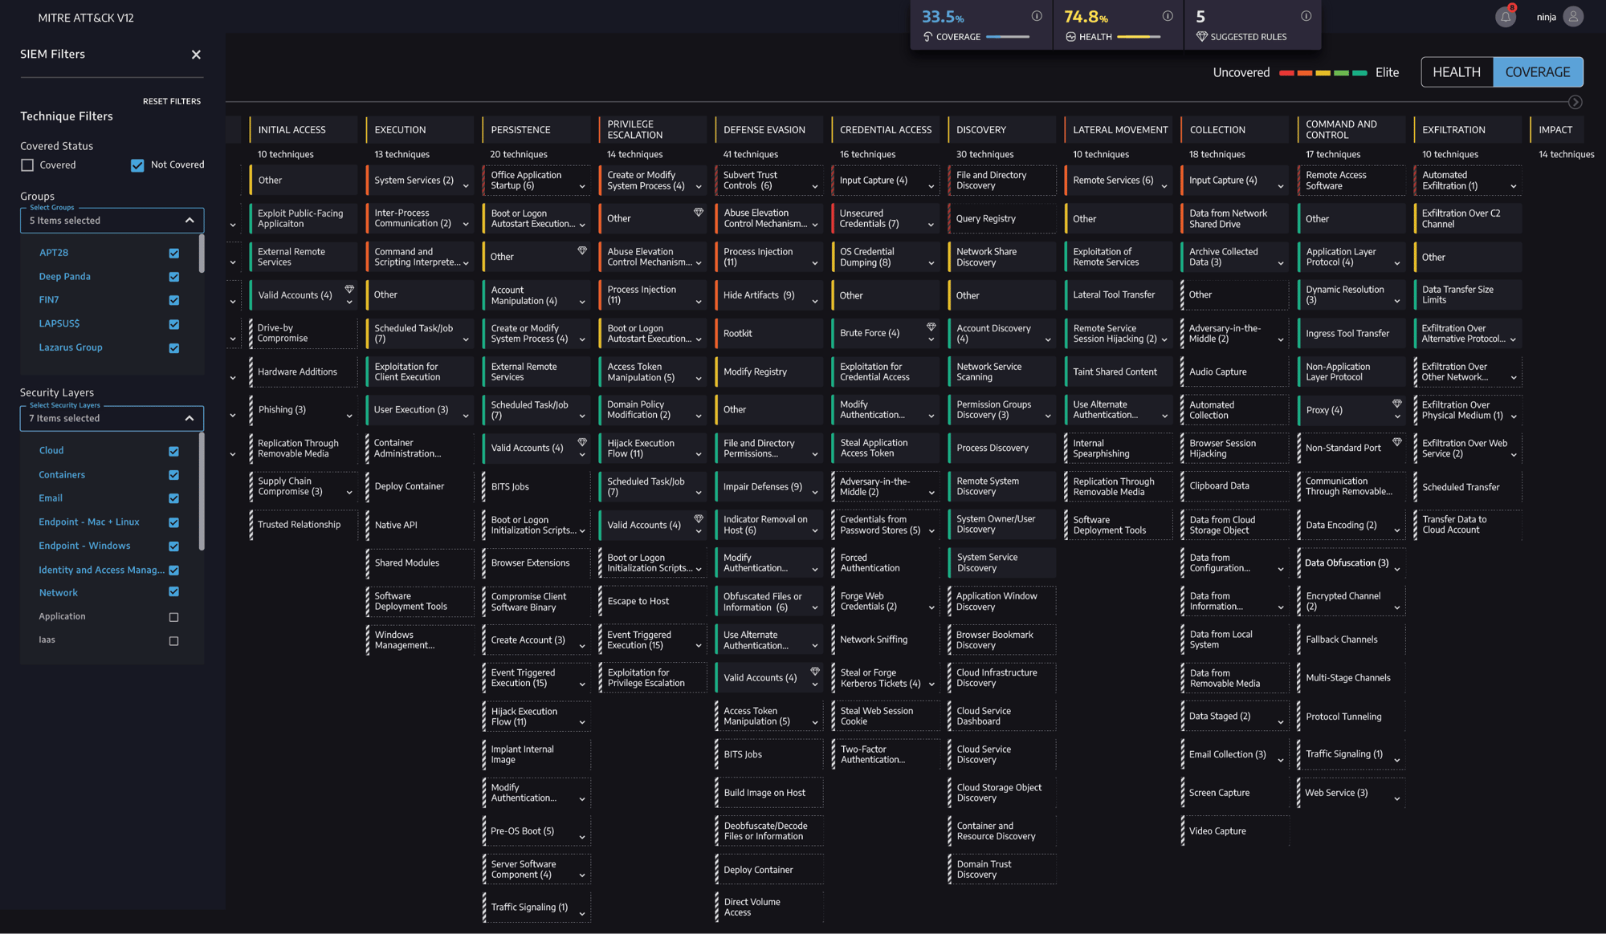Viewport: 1606px width, 934px height.
Task: Open the Native API technique card
Action: (419, 525)
